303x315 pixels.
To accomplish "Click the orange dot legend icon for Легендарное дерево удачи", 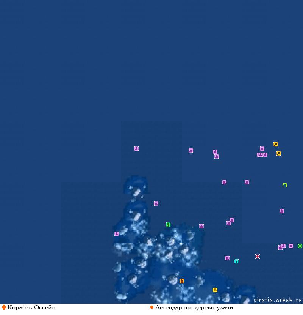I will tap(151, 307).
